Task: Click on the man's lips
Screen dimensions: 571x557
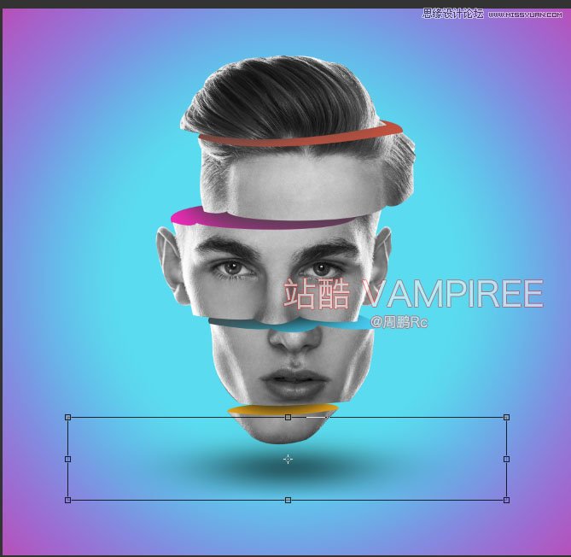Action: pyautogui.click(x=290, y=381)
